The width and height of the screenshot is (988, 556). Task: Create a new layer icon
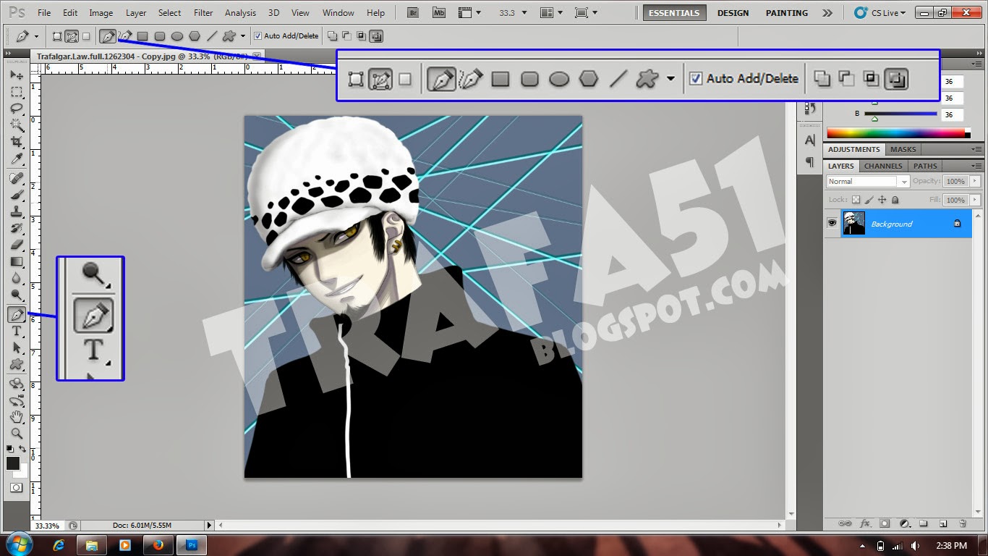tap(943, 523)
